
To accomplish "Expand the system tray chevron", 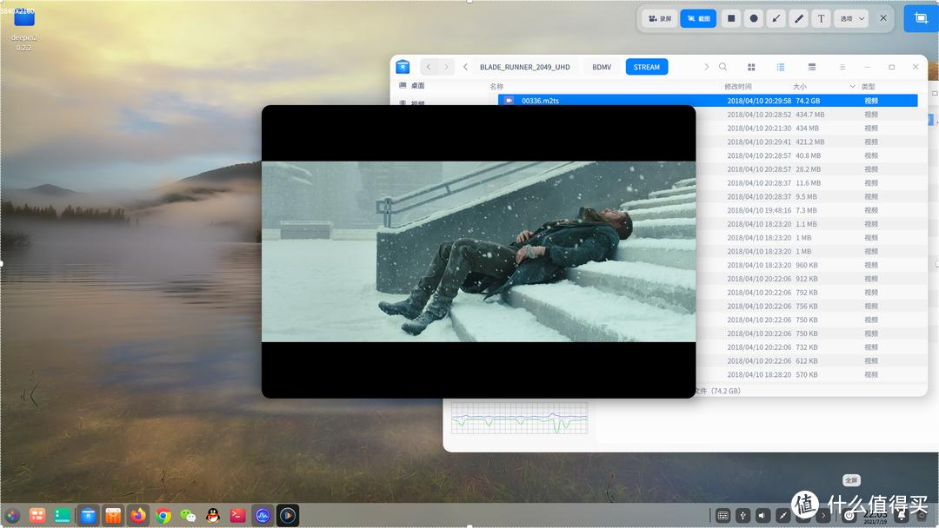I will (823, 515).
